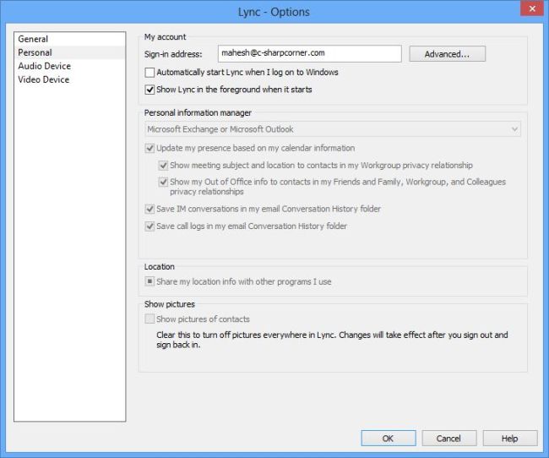Viewport: 549px width, 458px height.
Task: Open the Personal information manager dropdown
Action: [333, 129]
